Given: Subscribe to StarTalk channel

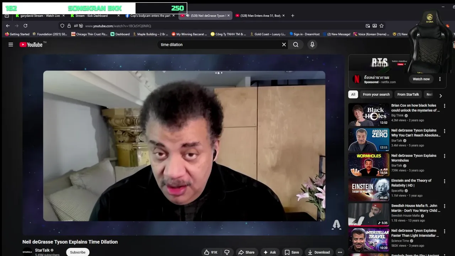Looking at the screenshot, I should 77,252.
